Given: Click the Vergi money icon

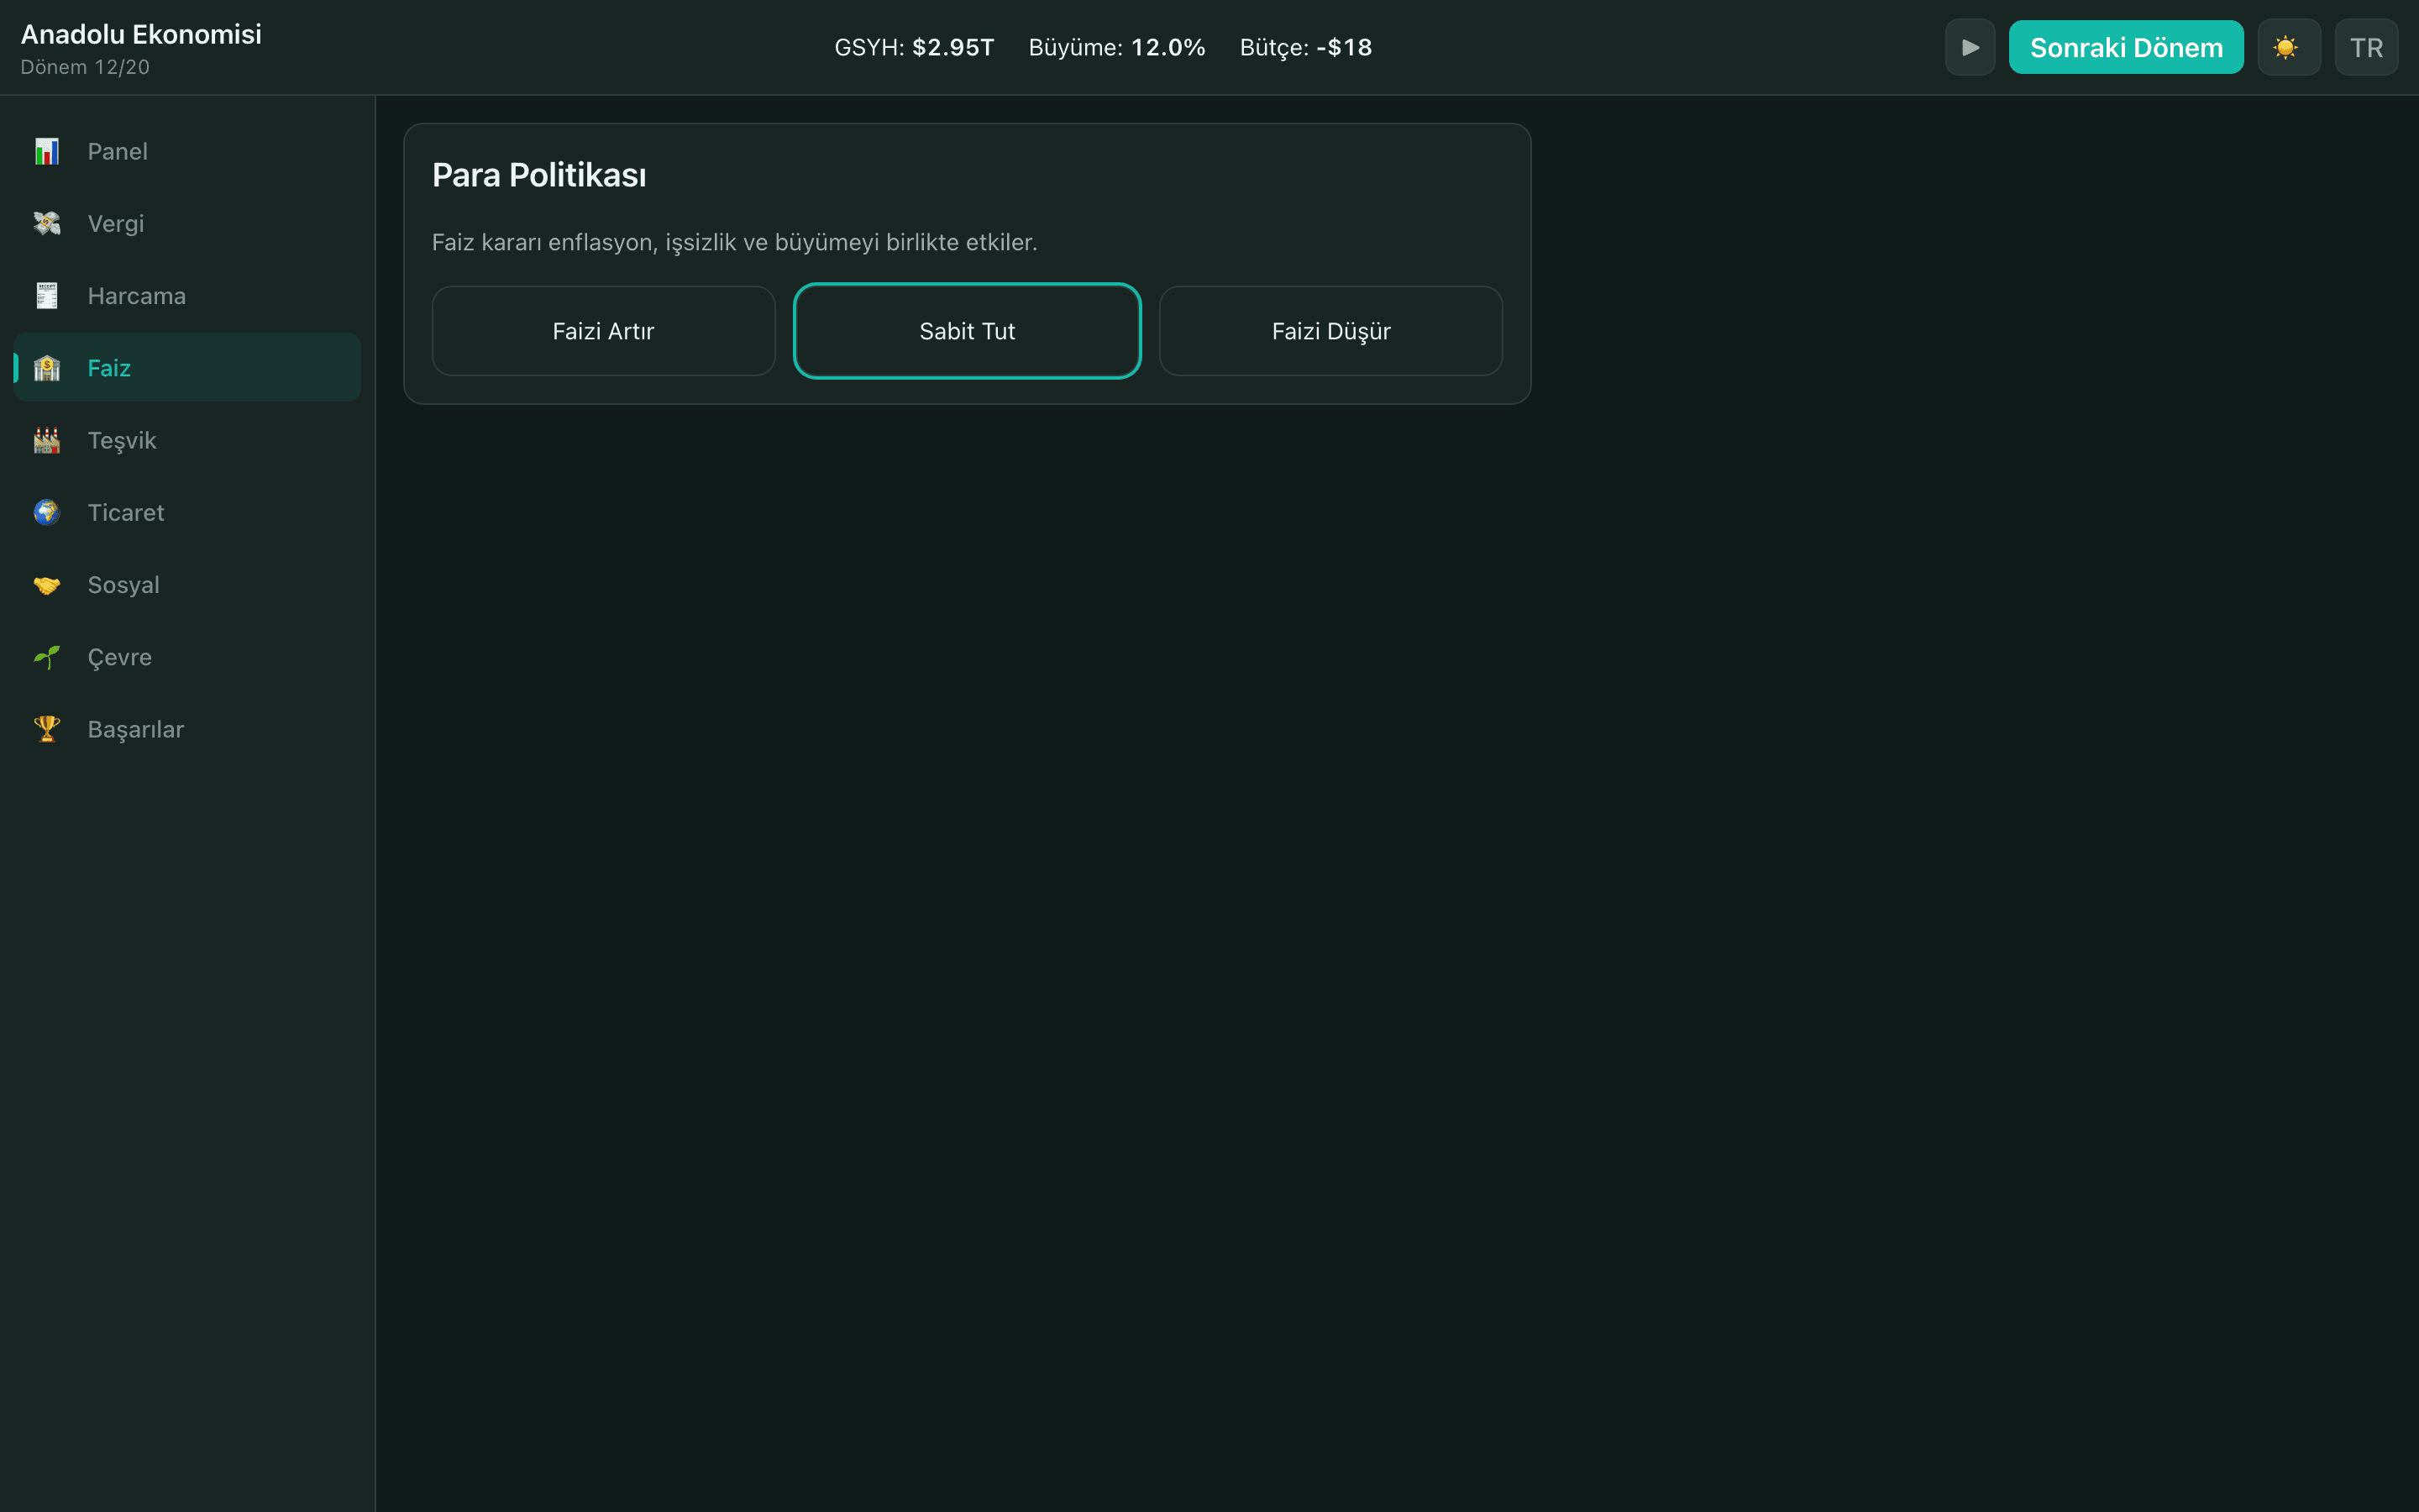Looking at the screenshot, I should point(47,223).
